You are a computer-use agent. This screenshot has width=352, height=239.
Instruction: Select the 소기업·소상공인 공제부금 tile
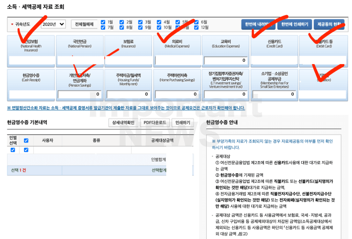[274, 85]
